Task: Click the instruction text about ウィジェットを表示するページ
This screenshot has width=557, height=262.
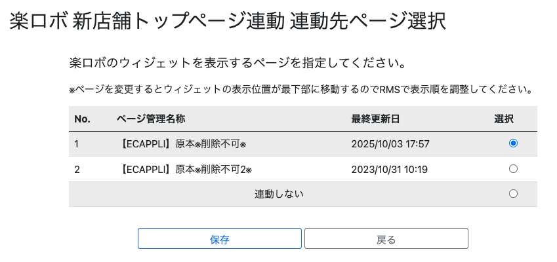Action: point(236,64)
